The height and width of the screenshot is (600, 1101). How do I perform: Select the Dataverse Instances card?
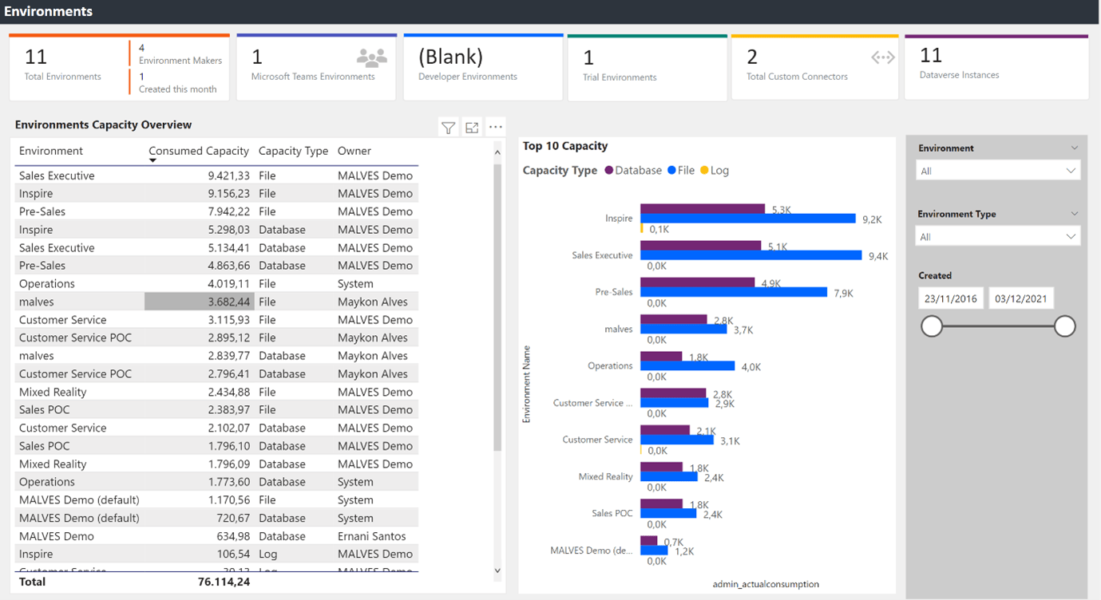coord(996,66)
